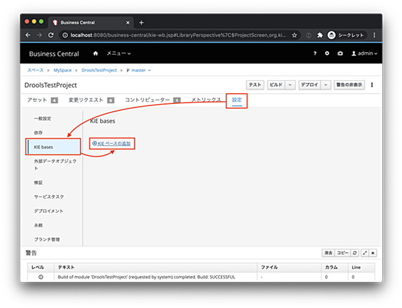Click the テスト button
402x308 pixels.
(x=255, y=85)
